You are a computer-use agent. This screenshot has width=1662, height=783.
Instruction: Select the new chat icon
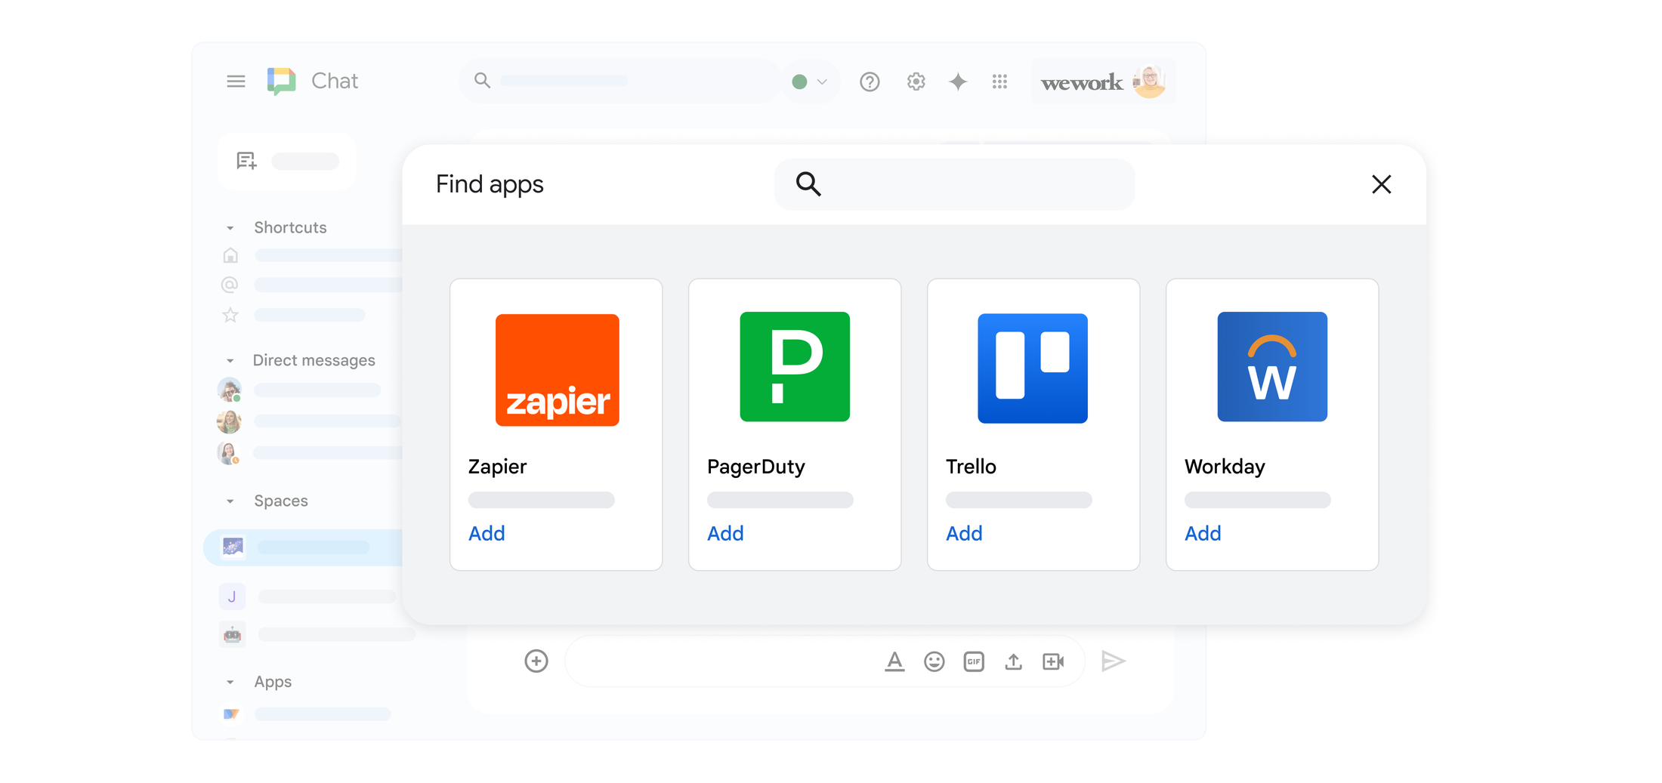[246, 160]
